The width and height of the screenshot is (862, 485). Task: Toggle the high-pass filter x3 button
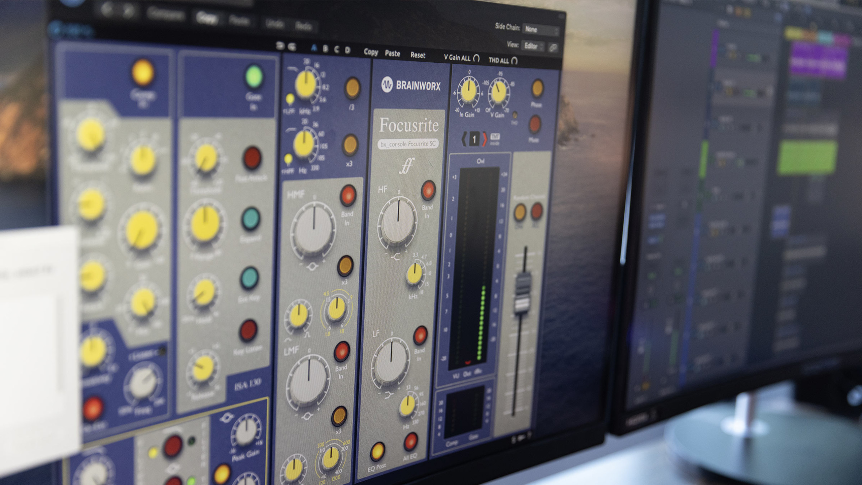coord(350,145)
